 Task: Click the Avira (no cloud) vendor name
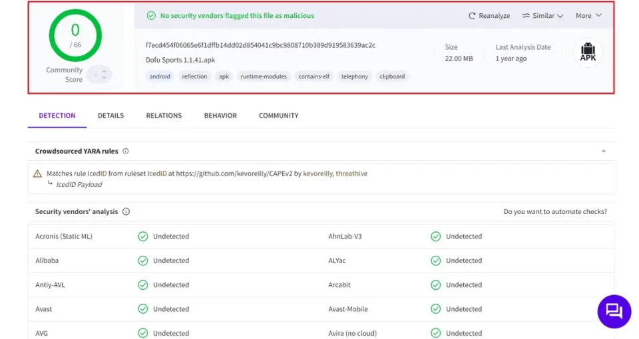point(353,333)
